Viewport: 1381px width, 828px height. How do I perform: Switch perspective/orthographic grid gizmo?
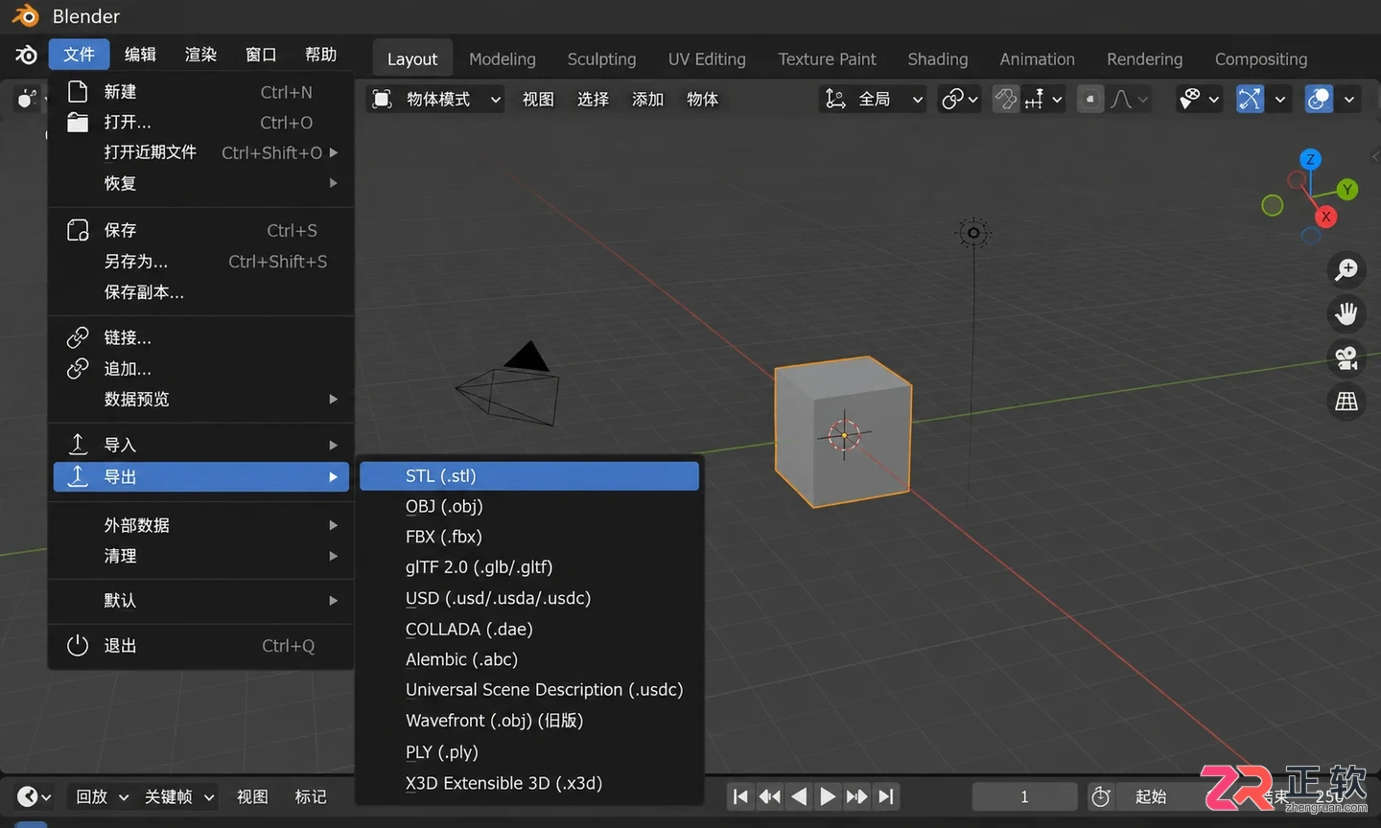(x=1346, y=402)
